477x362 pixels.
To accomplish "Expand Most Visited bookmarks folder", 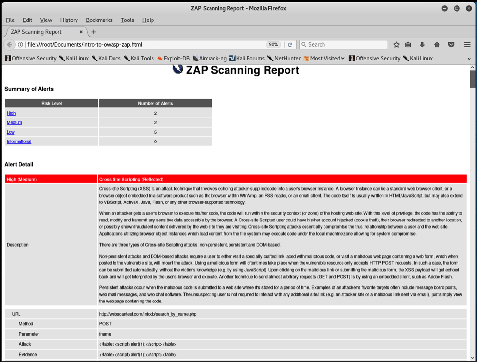I will (324, 58).
